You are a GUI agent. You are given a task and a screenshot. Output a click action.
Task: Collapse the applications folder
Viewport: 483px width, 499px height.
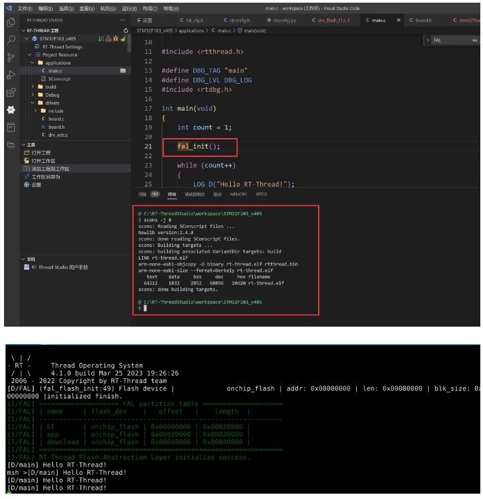pos(32,62)
